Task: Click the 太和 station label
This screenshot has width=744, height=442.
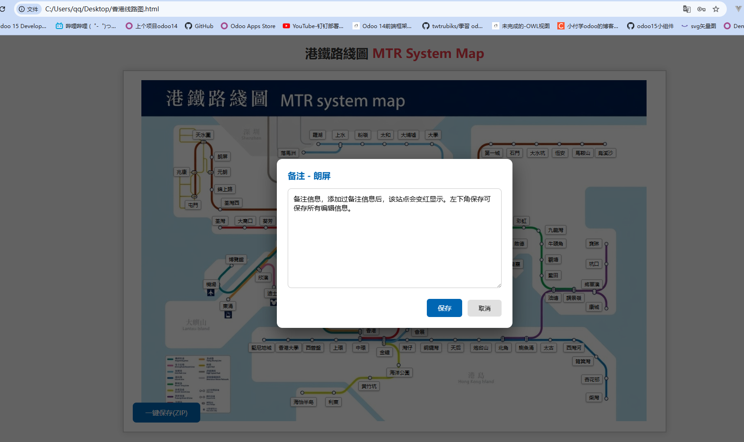Action: (x=386, y=135)
